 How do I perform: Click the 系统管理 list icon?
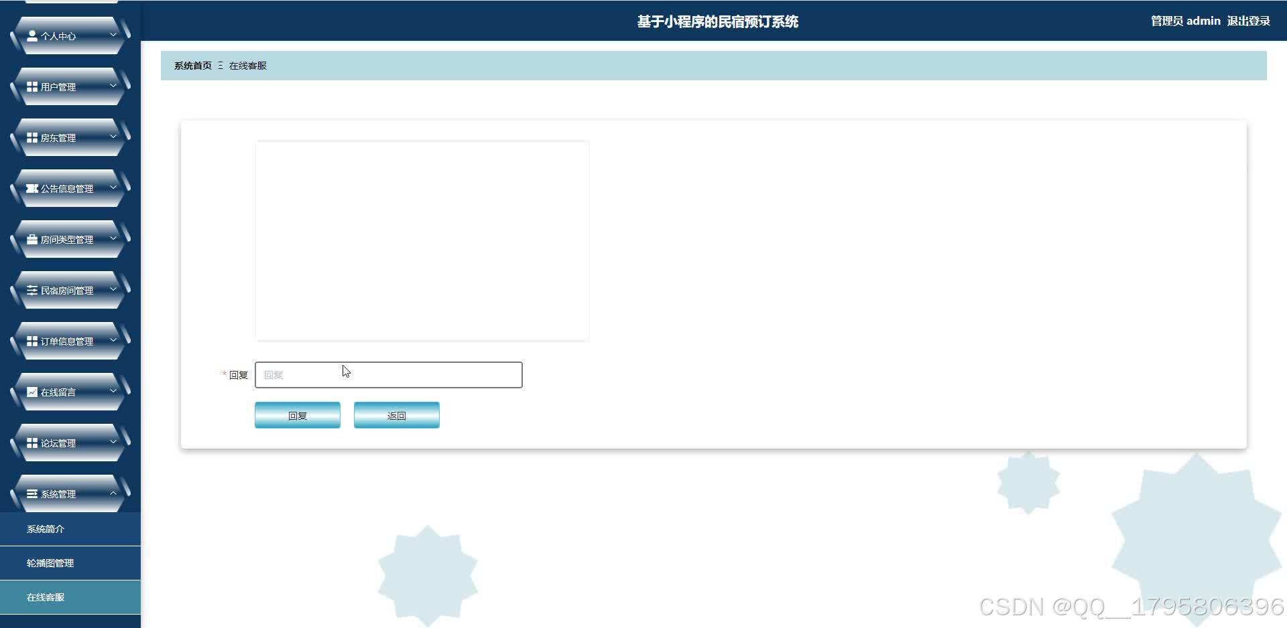point(32,493)
